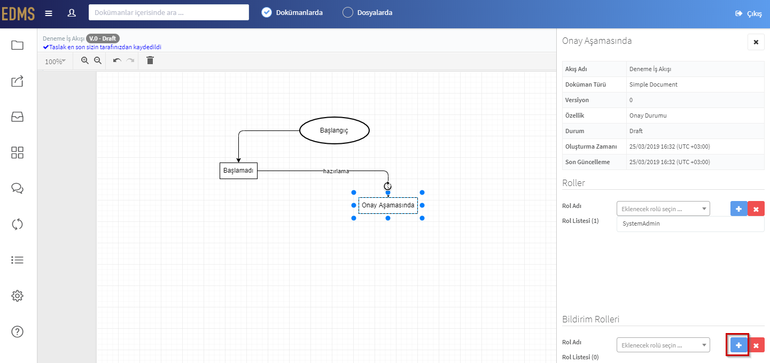The height and width of the screenshot is (363, 770).
Task: Click the document search input field
Action: click(169, 12)
